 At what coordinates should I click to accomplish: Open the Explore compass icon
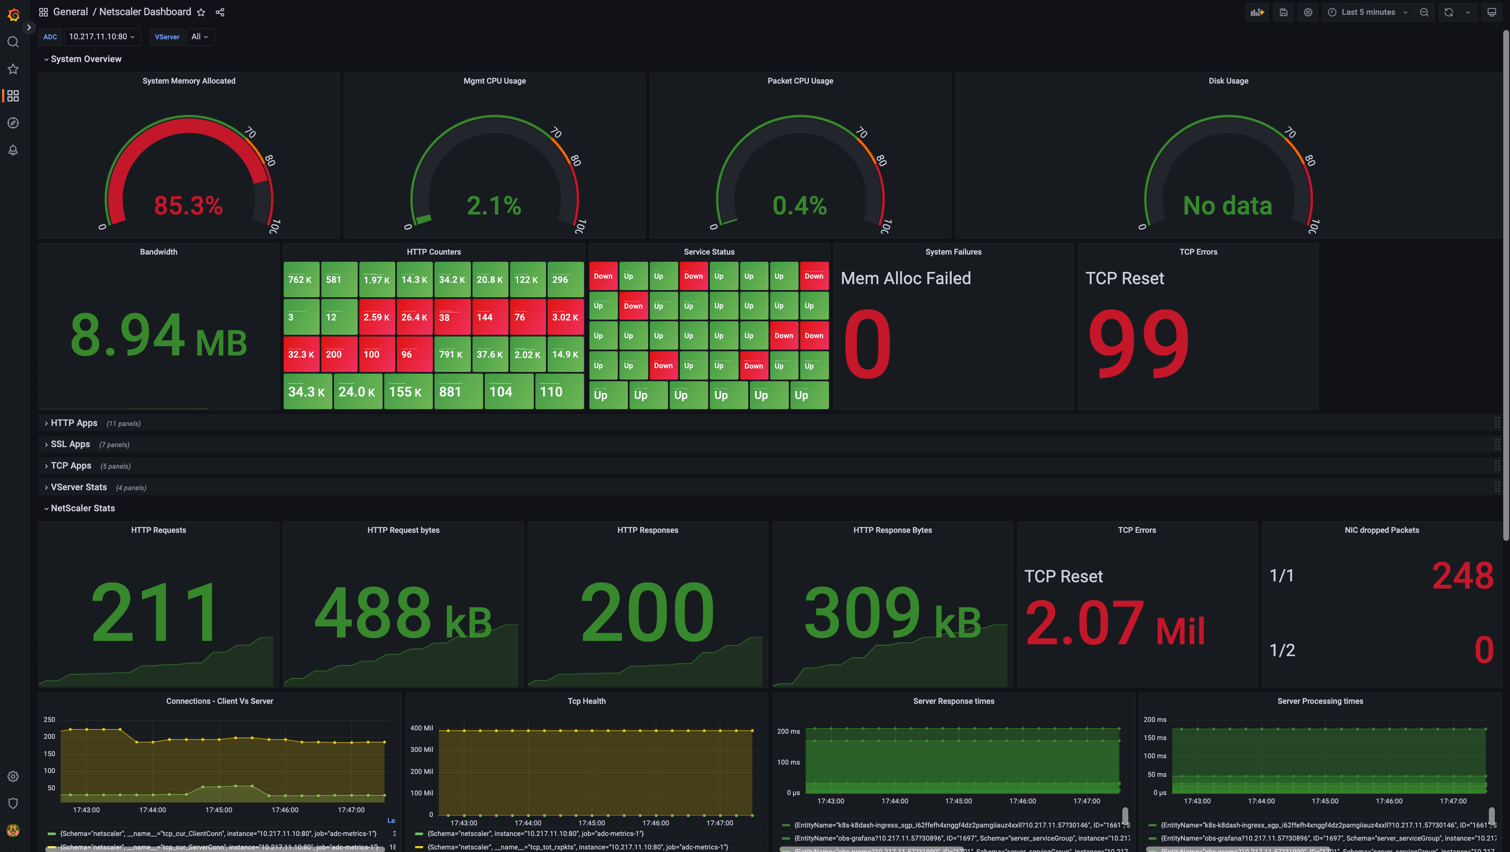coord(13,123)
